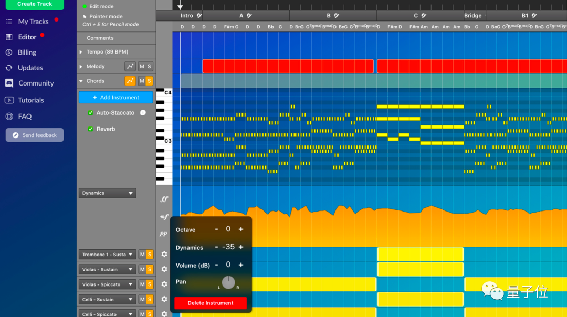Click the Community Discord icon in sidebar
The width and height of the screenshot is (567, 317).
tap(9, 83)
